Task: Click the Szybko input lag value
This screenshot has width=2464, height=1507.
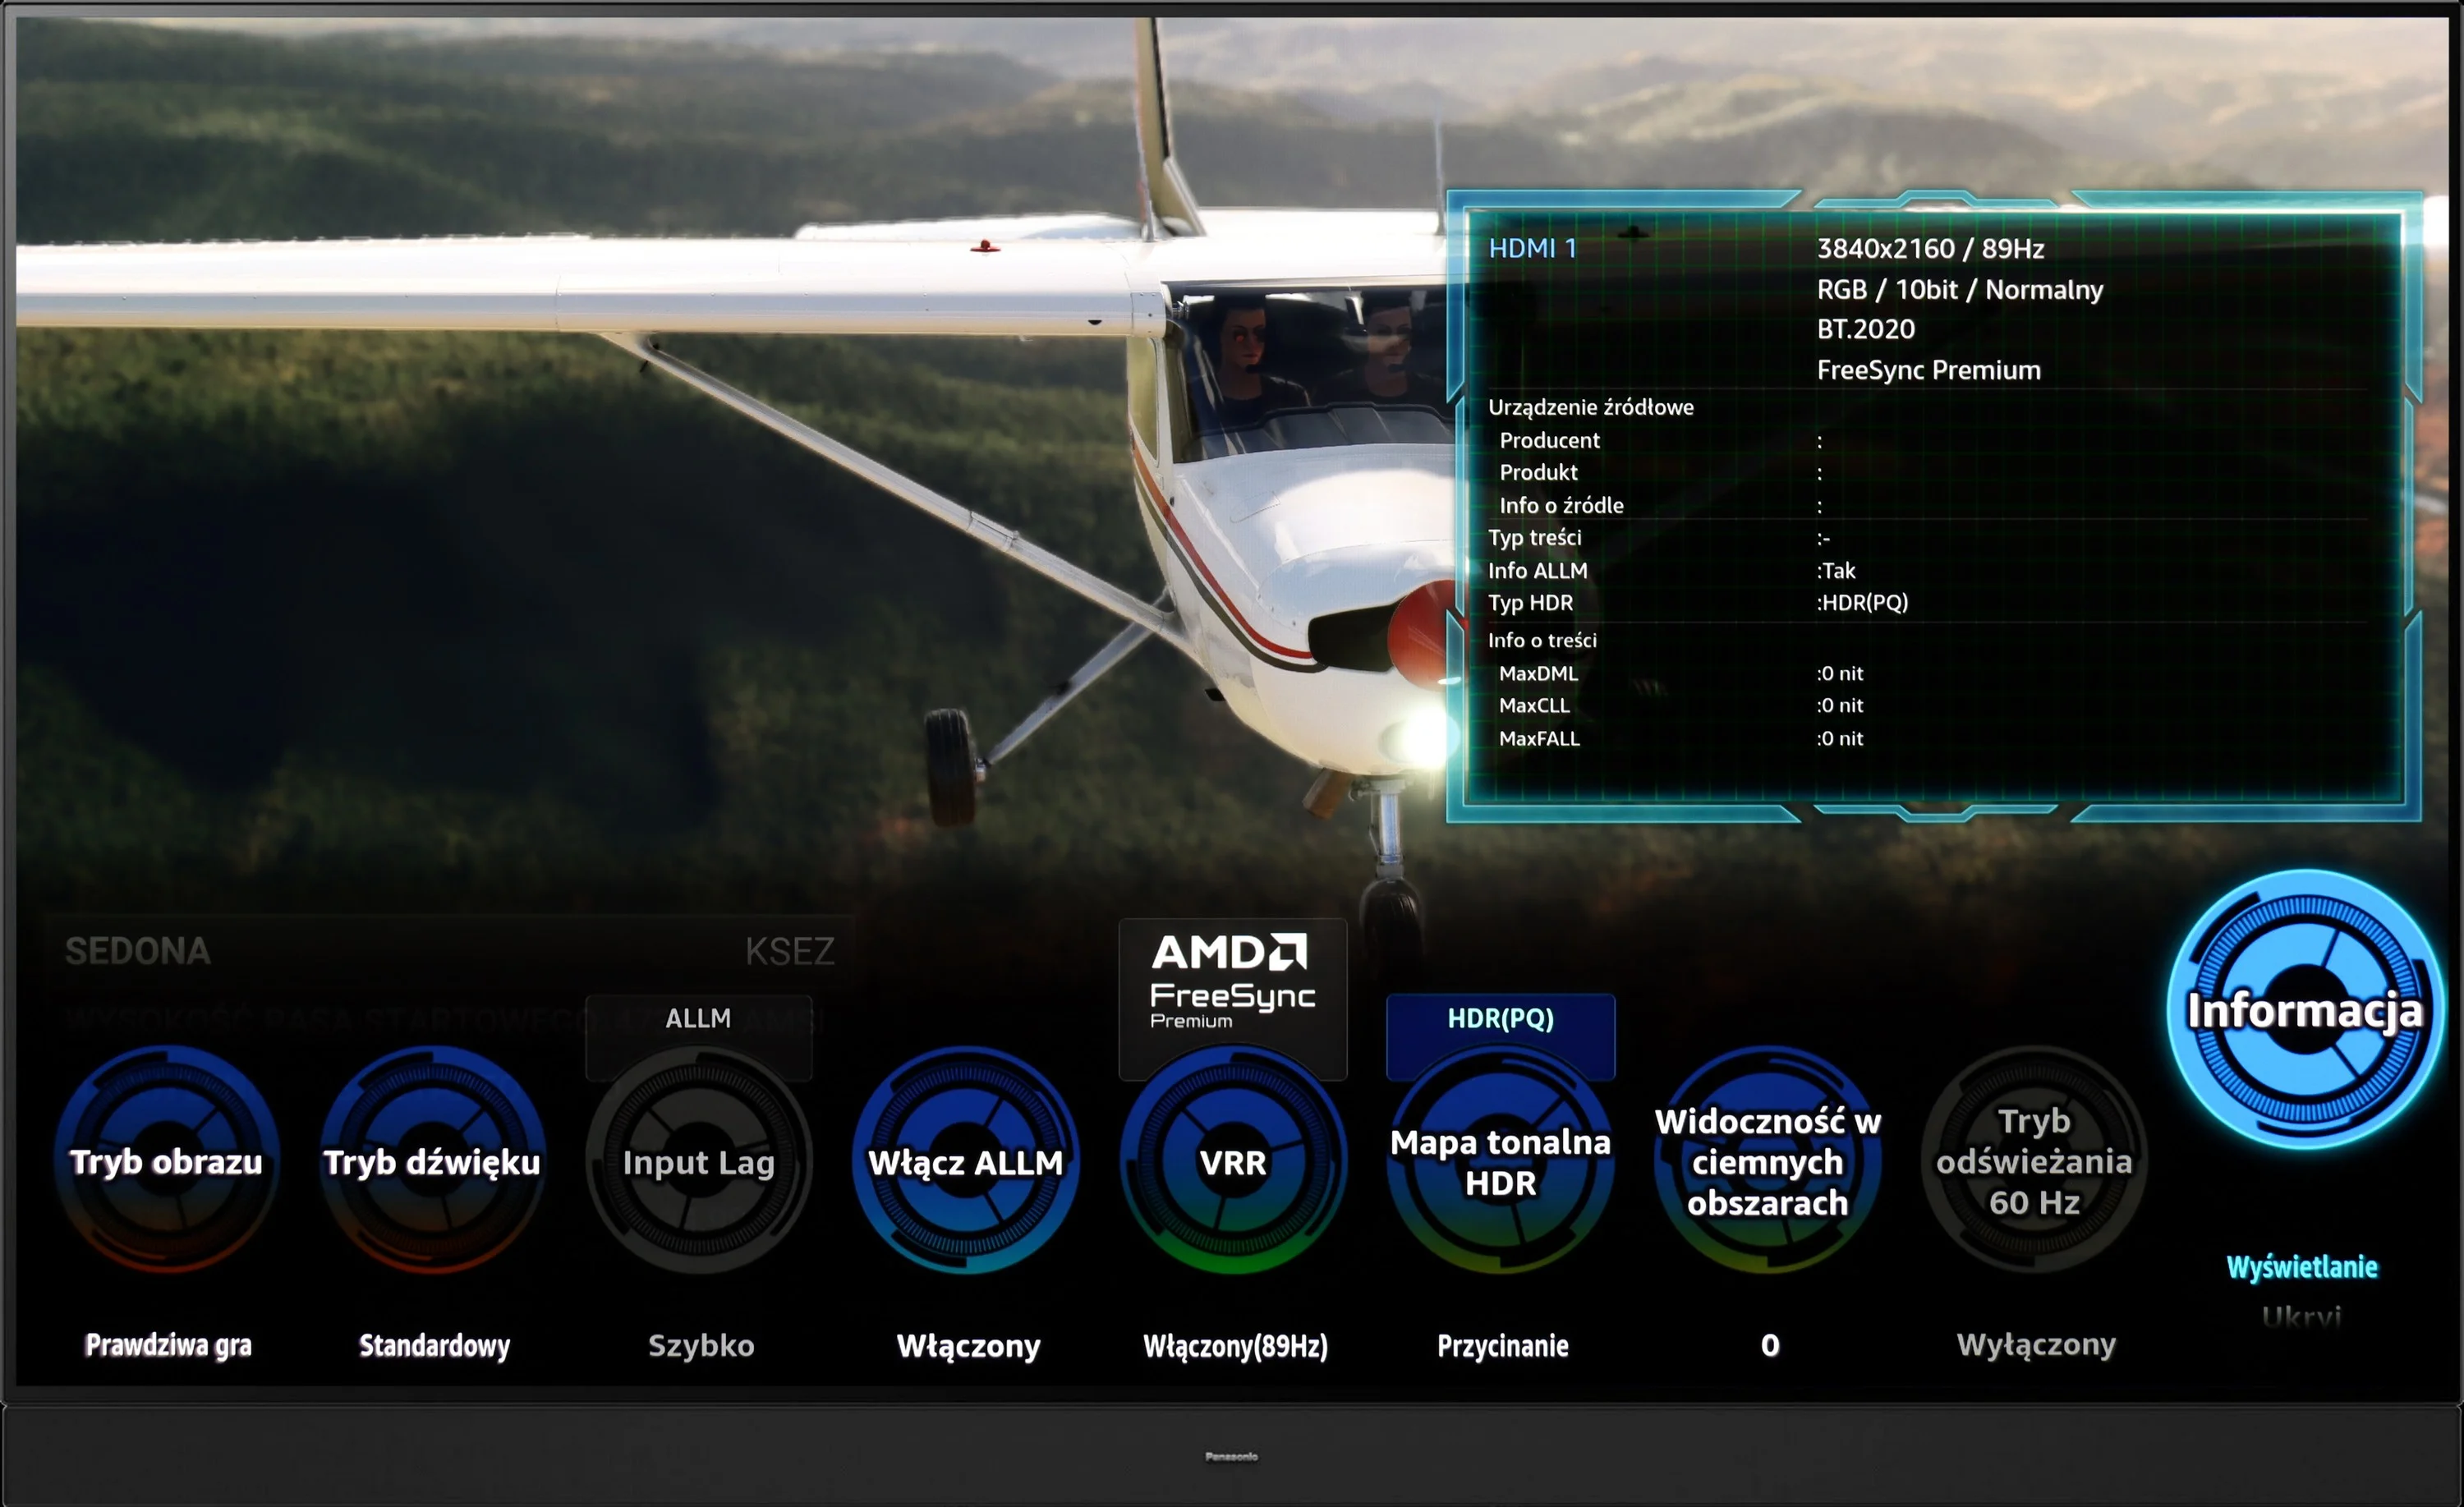Action: 701,1345
